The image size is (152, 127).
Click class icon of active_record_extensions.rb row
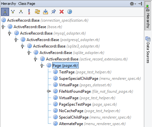pos(42,59)
